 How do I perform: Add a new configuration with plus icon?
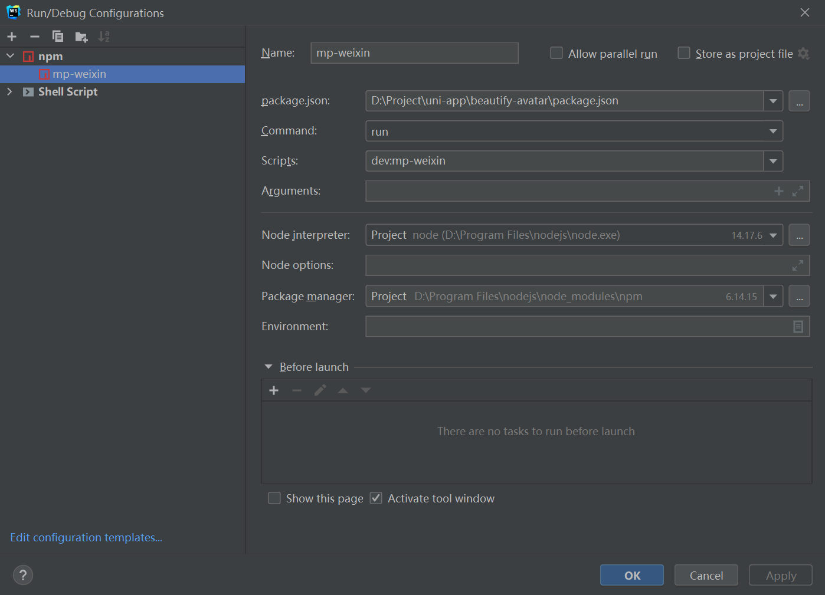pos(12,37)
